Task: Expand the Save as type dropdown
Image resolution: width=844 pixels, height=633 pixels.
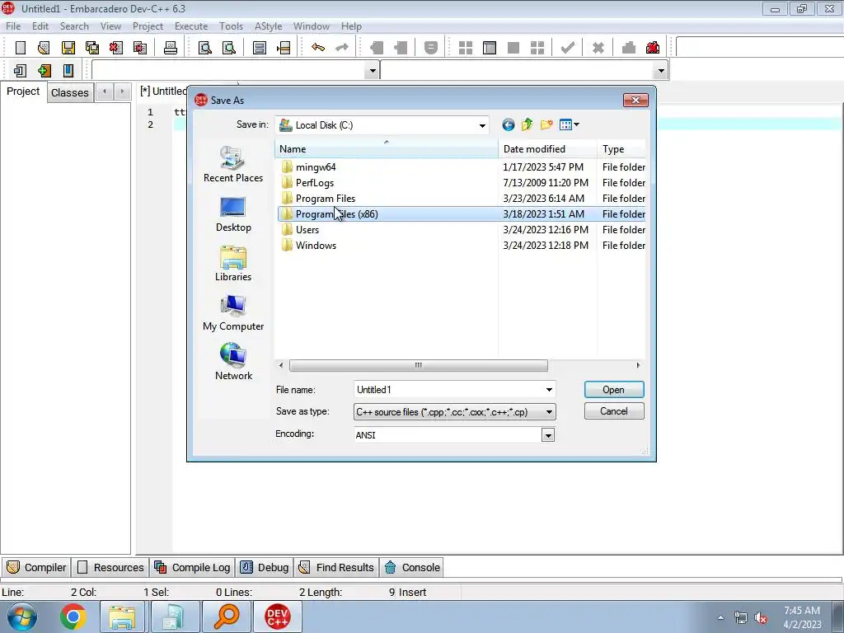Action: pyautogui.click(x=549, y=412)
